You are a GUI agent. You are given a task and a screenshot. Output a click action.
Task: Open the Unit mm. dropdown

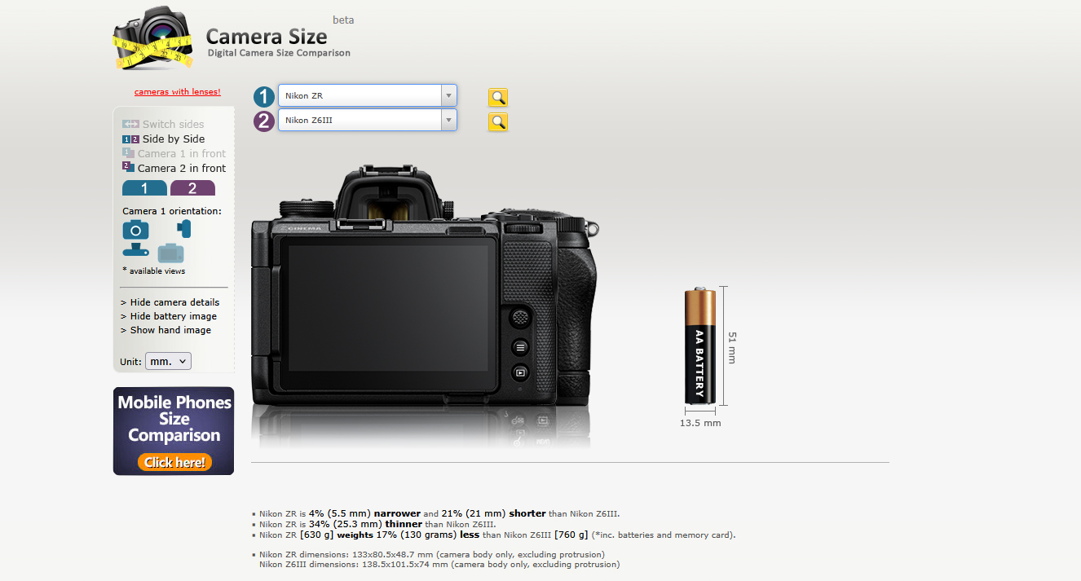(168, 361)
